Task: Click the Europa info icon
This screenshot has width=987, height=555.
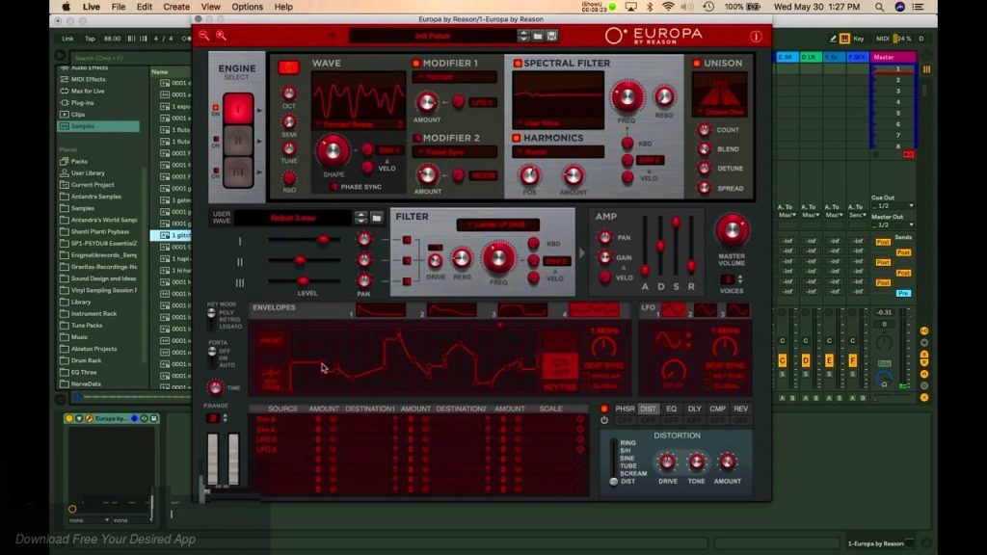Action: pyautogui.click(x=756, y=37)
